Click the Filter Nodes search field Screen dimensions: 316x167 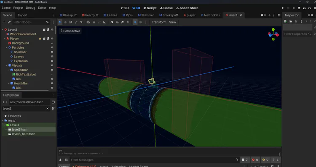point(31,22)
